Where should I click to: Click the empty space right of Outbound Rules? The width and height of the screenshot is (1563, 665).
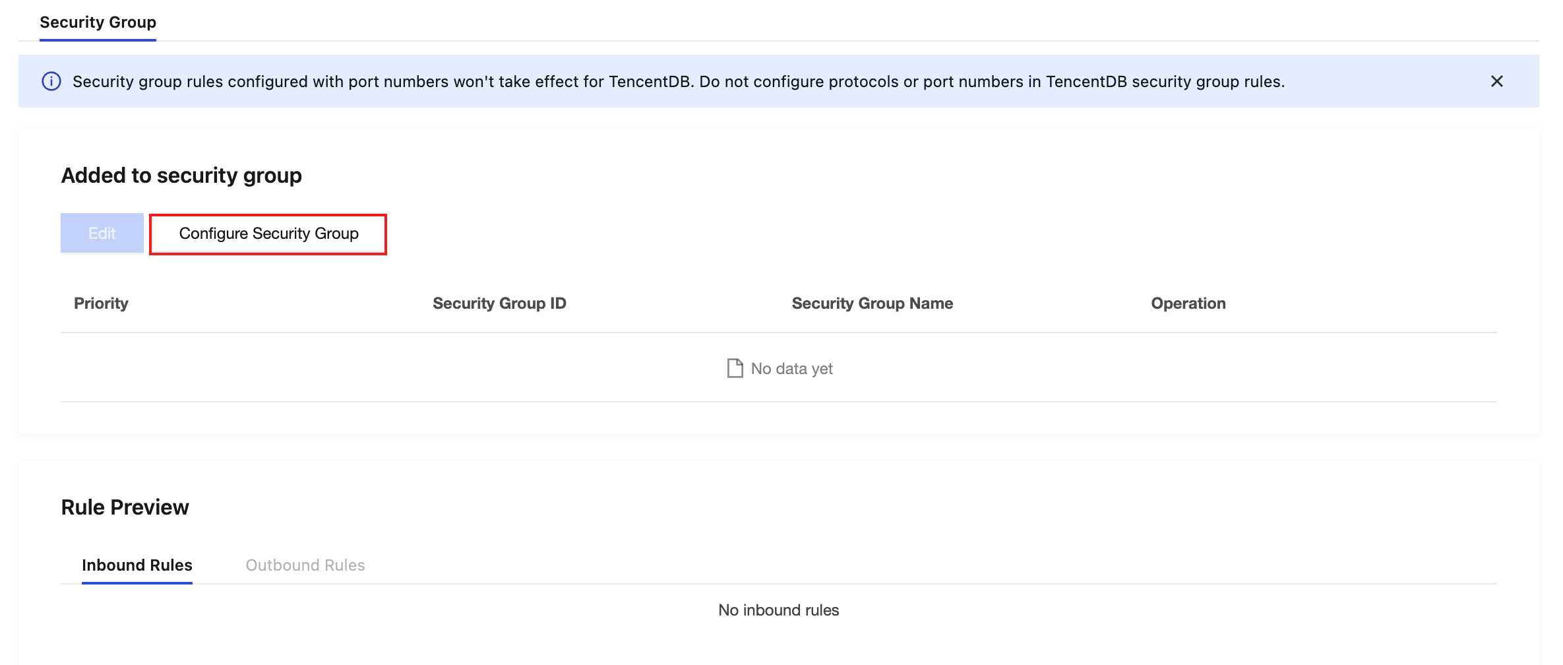pos(791,565)
